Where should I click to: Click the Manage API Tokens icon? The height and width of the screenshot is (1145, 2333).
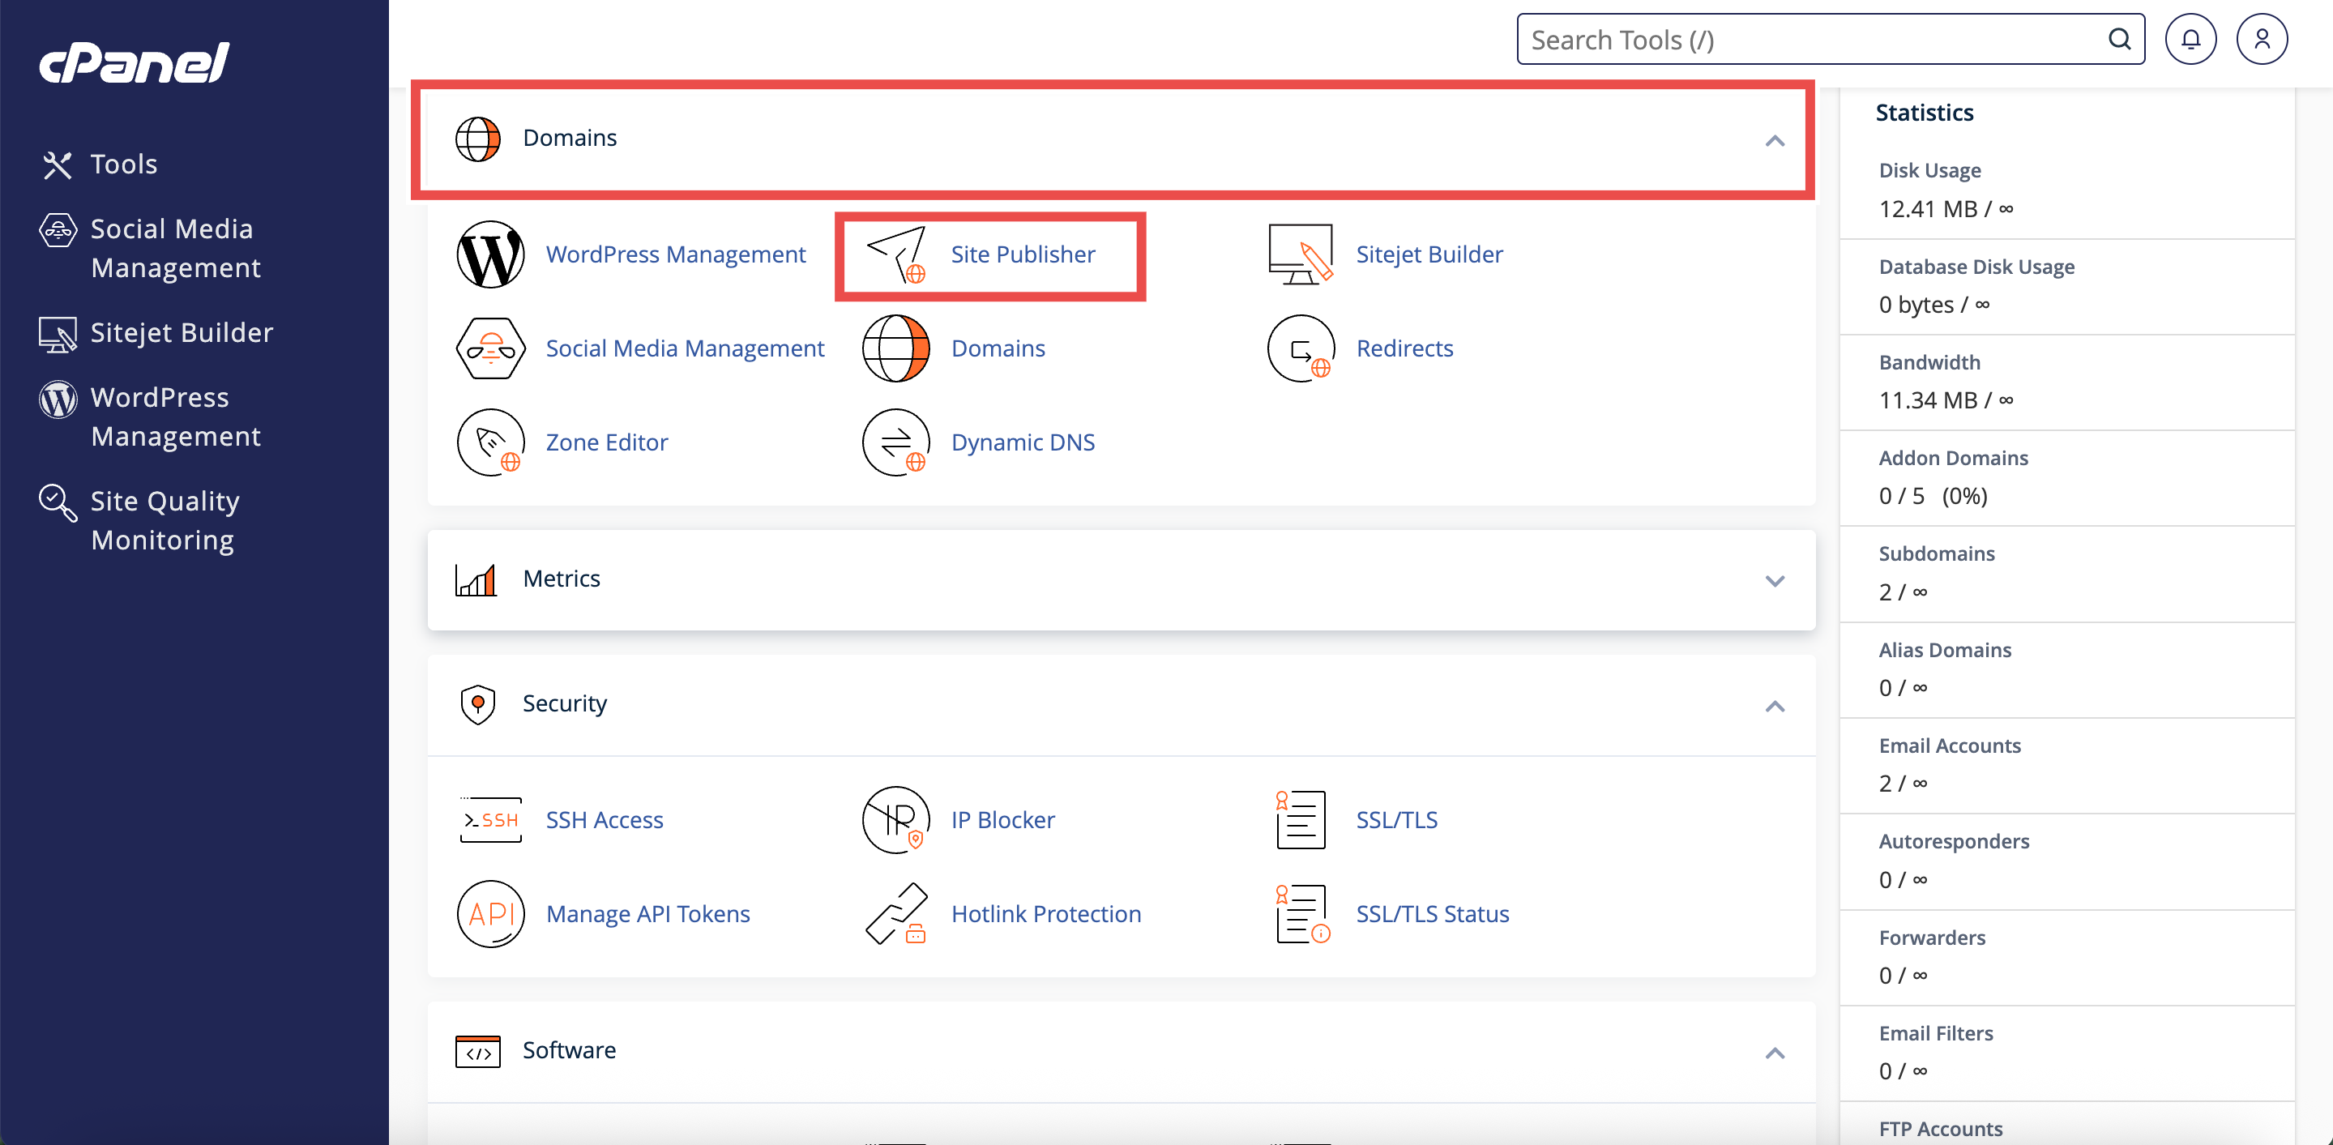click(490, 914)
